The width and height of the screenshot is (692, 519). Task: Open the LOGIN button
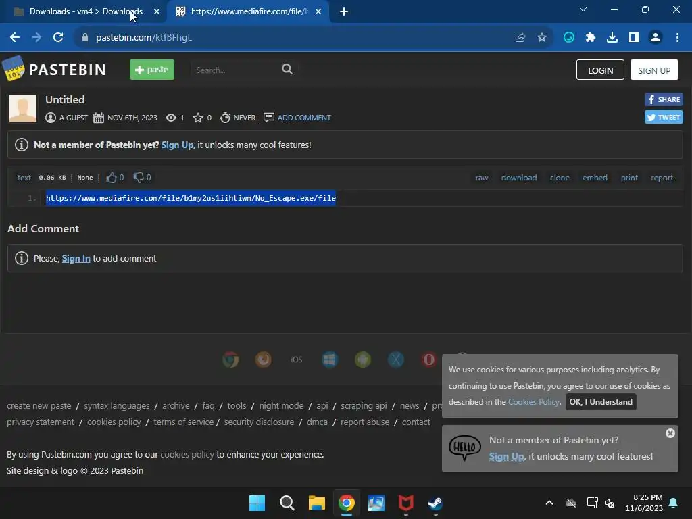[x=600, y=70]
